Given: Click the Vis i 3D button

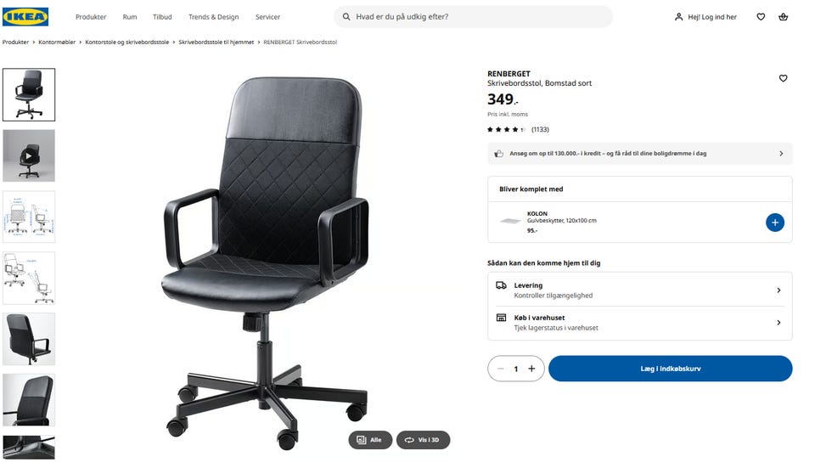Looking at the screenshot, I should (x=423, y=440).
